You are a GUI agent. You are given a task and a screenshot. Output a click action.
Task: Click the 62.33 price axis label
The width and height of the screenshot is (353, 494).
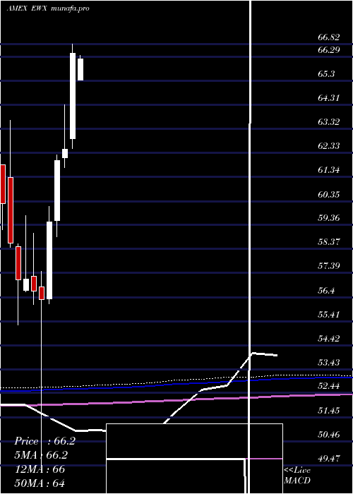click(x=329, y=146)
